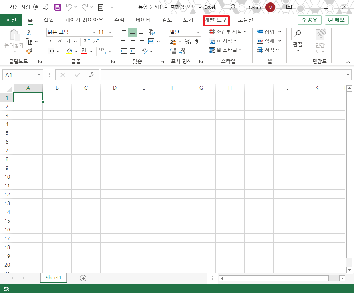Toggle wrap text
The height and width of the screenshot is (293, 354).
(x=151, y=32)
